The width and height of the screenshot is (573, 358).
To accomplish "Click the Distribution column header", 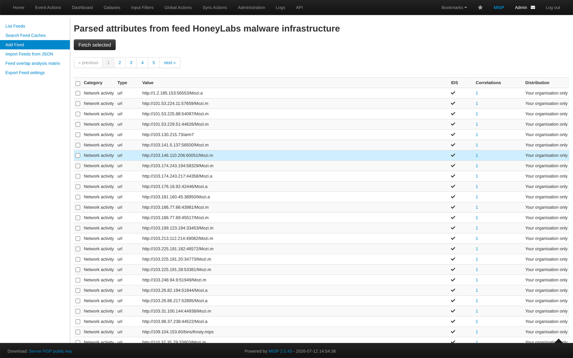I will 537,83.
